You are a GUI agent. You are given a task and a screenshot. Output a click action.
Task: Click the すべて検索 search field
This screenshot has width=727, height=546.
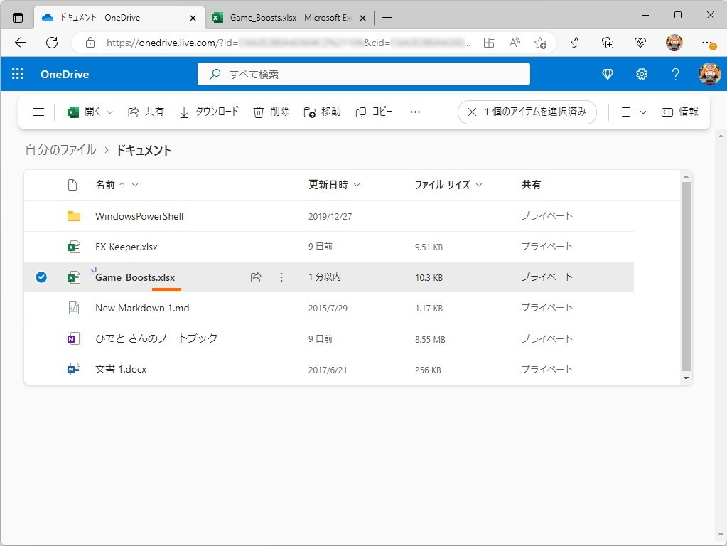click(x=364, y=73)
